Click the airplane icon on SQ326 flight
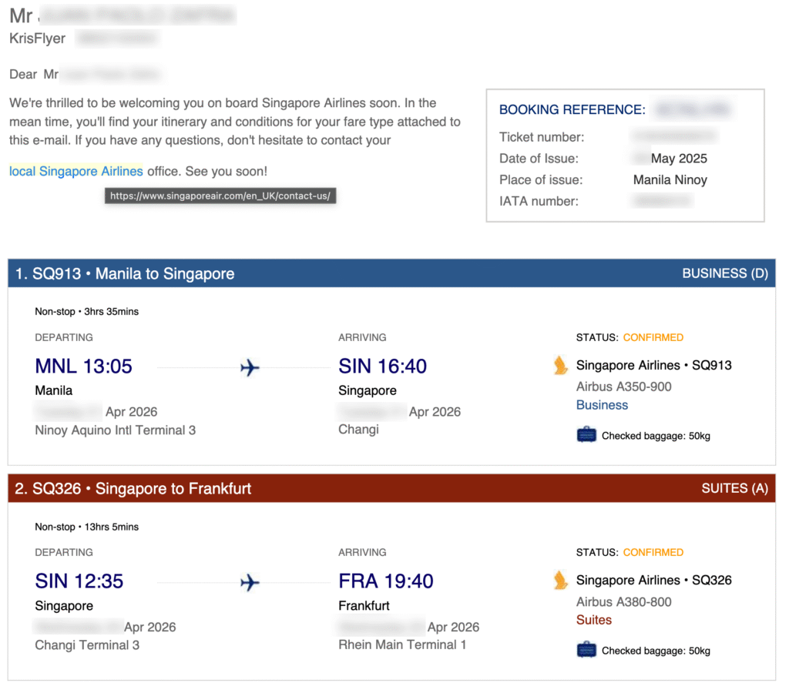Screen dimensions: 789x693 [250, 583]
